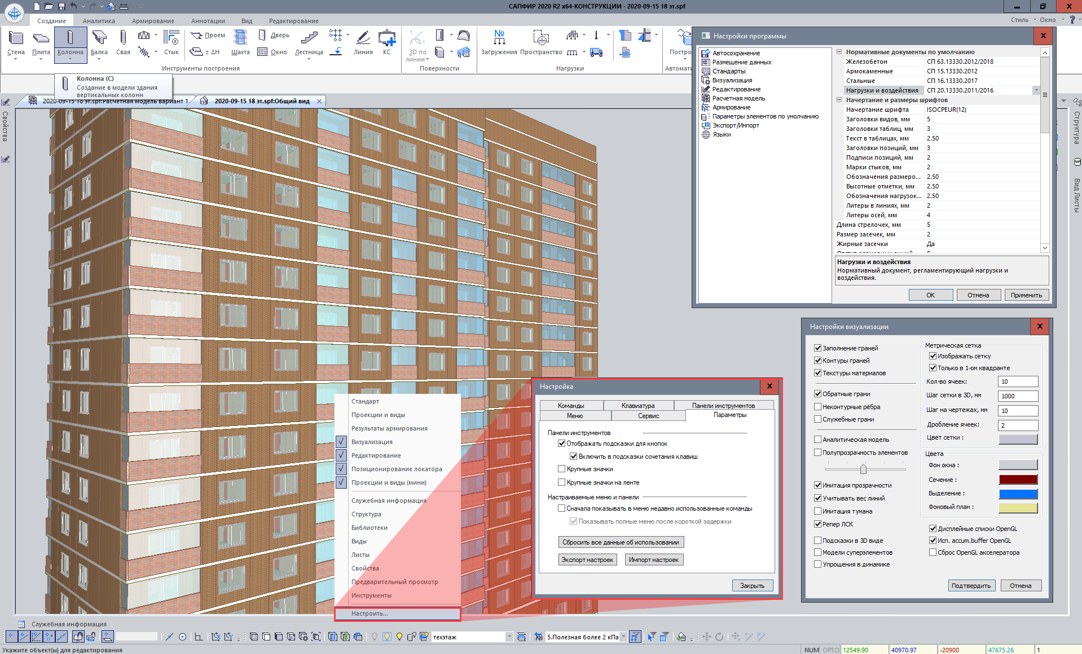Open the техэтаж floor combo box

point(509,637)
